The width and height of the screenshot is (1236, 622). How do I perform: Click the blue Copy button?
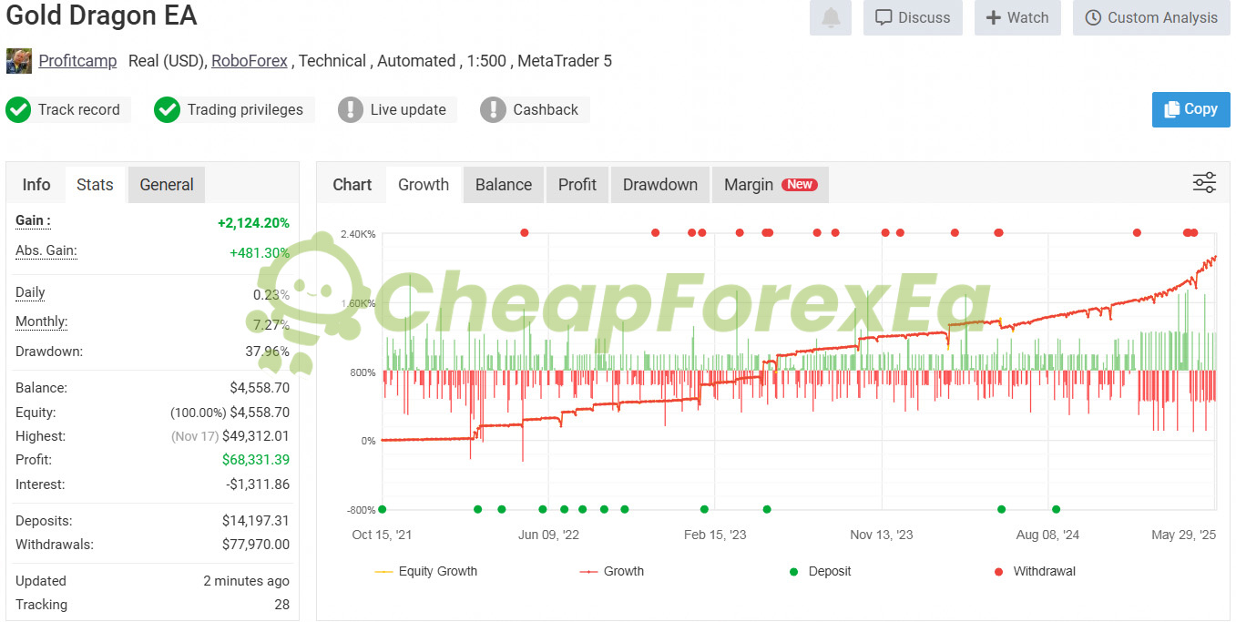[x=1190, y=109]
